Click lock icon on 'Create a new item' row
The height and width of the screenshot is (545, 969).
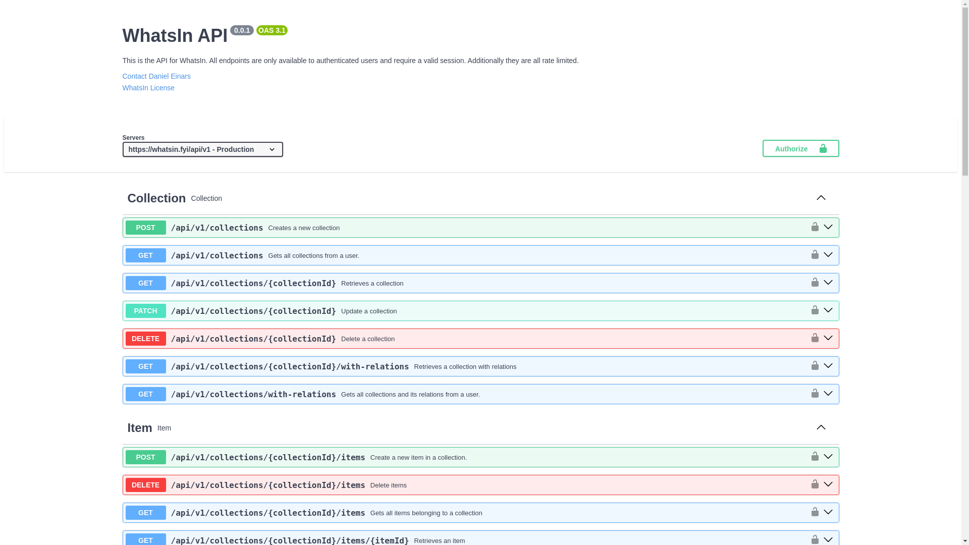coord(815,457)
